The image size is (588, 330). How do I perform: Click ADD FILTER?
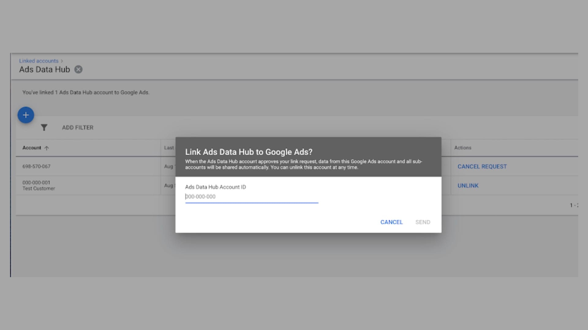point(78,127)
